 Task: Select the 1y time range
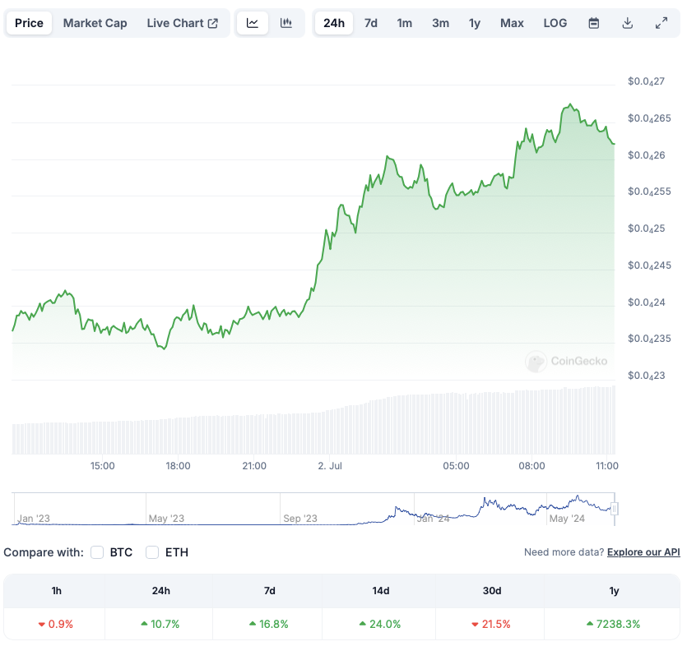coord(475,23)
